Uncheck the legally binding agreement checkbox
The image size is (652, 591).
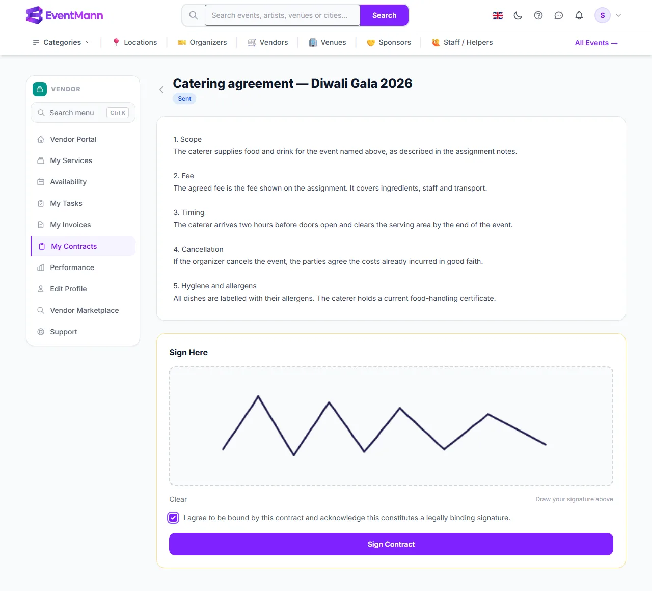pos(173,518)
